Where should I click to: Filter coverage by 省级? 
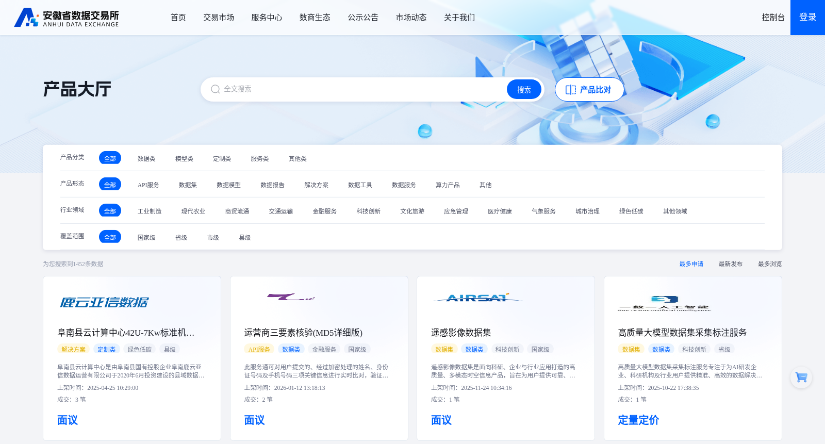[181, 237]
